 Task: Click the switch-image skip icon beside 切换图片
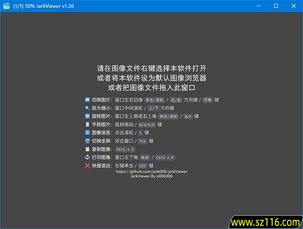click(87, 100)
